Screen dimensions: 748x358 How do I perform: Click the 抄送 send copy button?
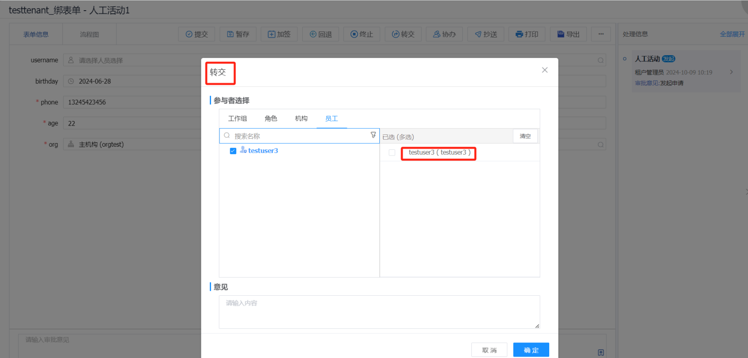pyautogui.click(x=486, y=34)
